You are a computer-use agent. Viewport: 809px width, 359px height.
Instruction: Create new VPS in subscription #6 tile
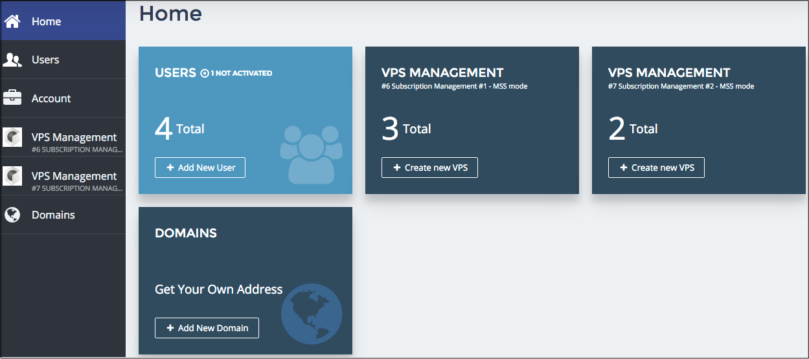(x=429, y=168)
